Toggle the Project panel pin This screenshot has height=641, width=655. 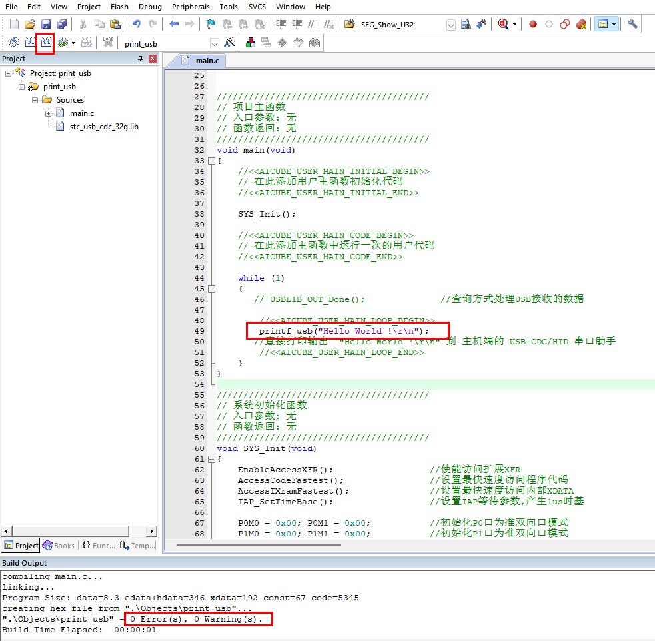click(140, 59)
